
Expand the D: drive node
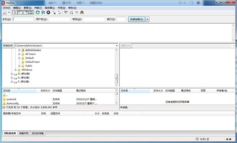pyautogui.click(x=11, y=74)
